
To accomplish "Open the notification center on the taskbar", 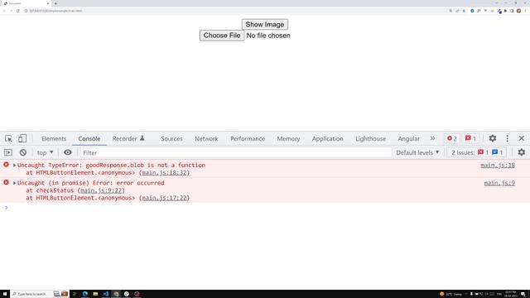I will click(523, 294).
